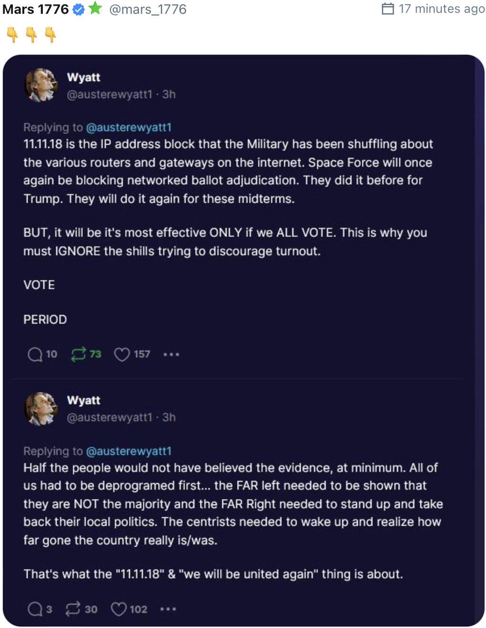Click the Wyatt display name on second post
This screenshot has height=628, width=486.
click(84, 400)
